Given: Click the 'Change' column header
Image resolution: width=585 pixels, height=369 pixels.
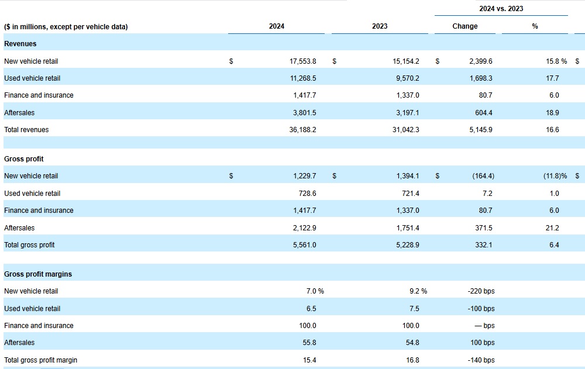Looking at the screenshot, I should pos(465,26).
